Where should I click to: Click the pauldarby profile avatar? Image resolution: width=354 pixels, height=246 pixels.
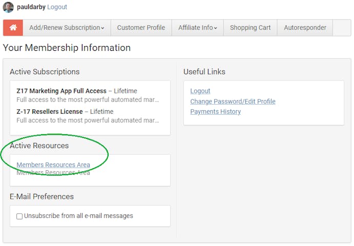coord(8,7)
